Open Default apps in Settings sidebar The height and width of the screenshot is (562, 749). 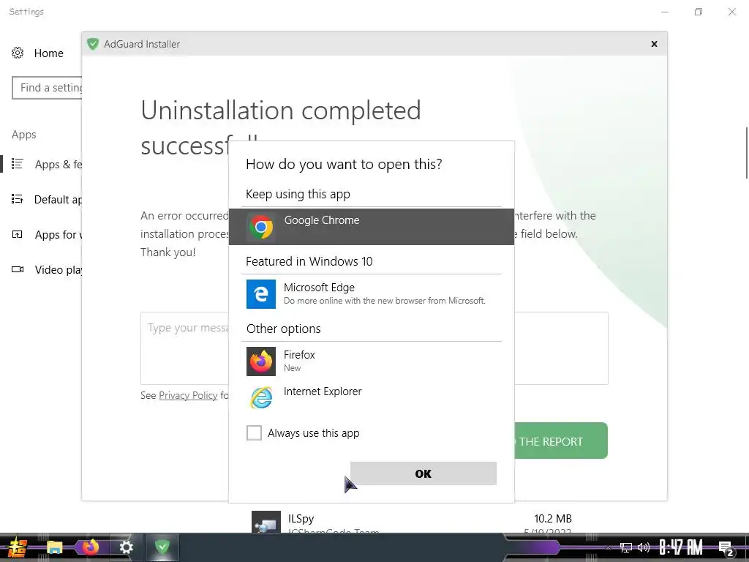[x=47, y=199]
